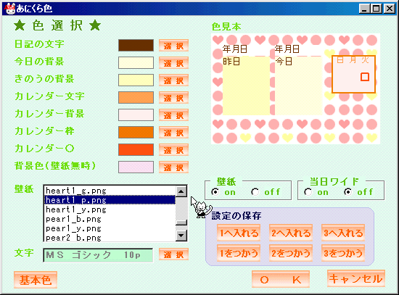Click the app icon in title bar
The height and width of the screenshot is (295, 399).
pyautogui.click(x=10, y=9)
